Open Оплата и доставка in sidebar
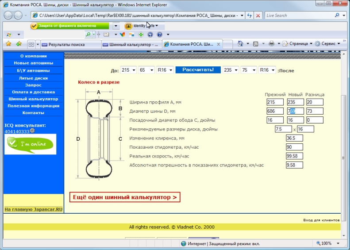 pyautogui.click(x=33, y=92)
